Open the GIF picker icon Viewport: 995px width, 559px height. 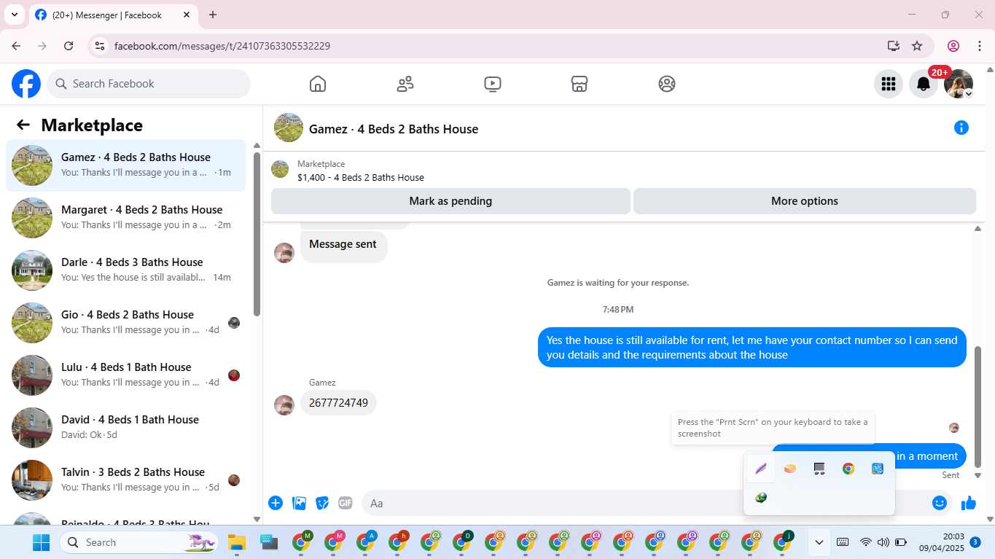point(346,503)
